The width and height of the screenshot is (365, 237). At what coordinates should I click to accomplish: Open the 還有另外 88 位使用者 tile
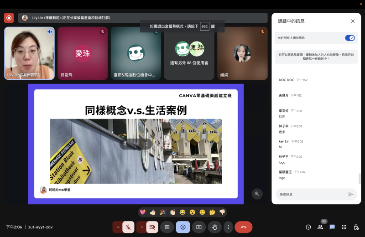pos(189,53)
